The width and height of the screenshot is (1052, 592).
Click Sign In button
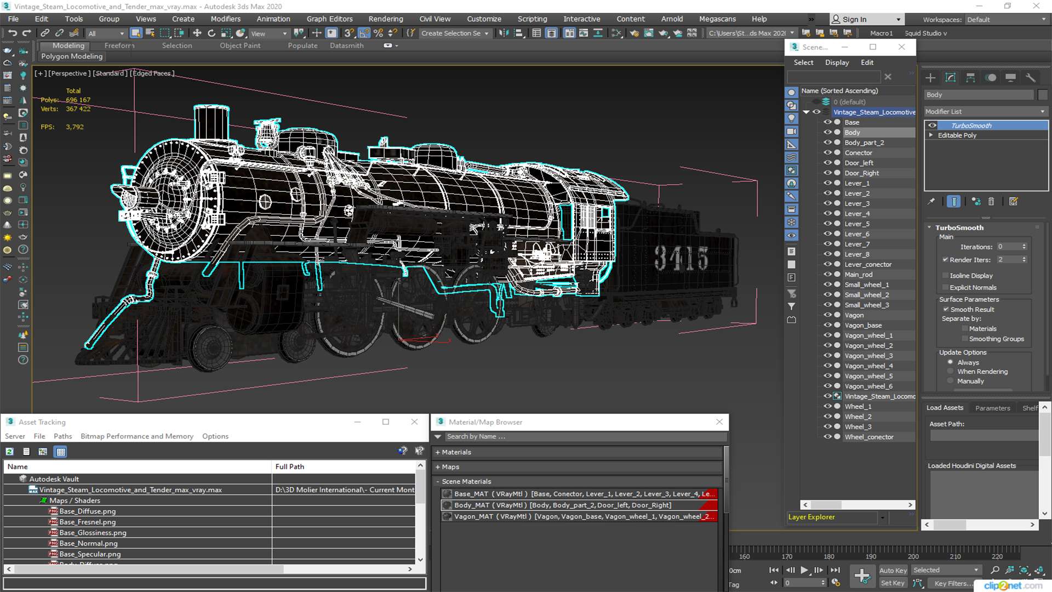pos(867,19)
